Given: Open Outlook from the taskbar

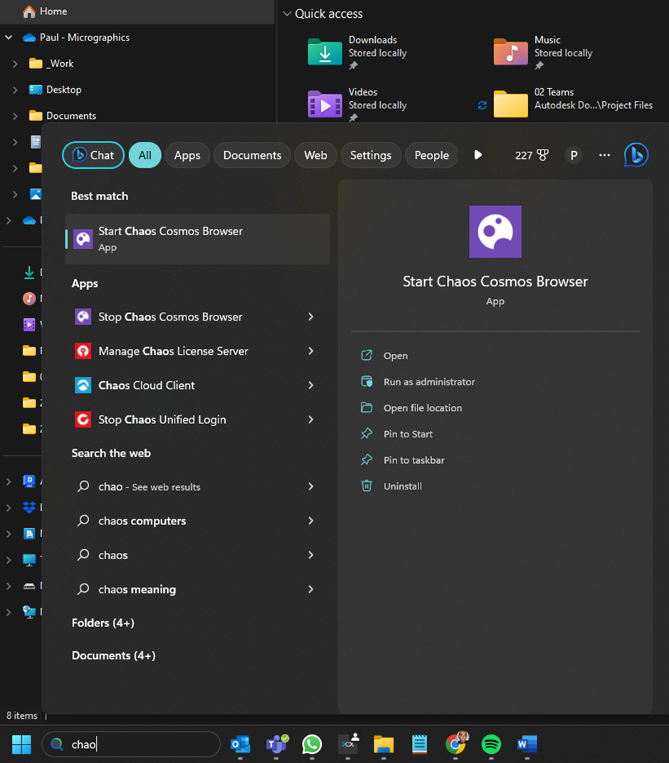Looking at the screenshot, I should pos(240,744).
